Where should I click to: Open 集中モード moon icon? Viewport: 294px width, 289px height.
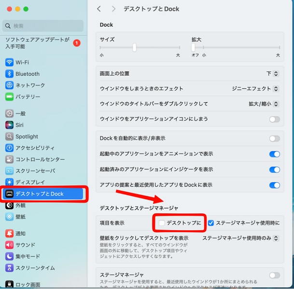click(x=9, y=256)
